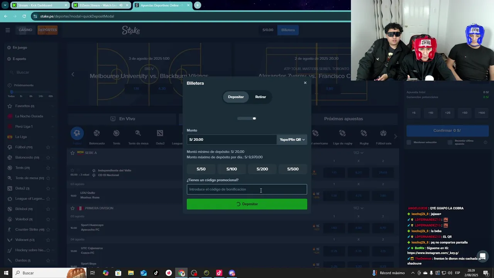Favorite Baloncesto with its star icon

[48, 158]
